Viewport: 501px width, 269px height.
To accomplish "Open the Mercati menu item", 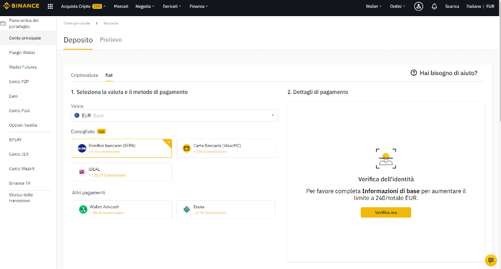I will (x=121, y=6).
